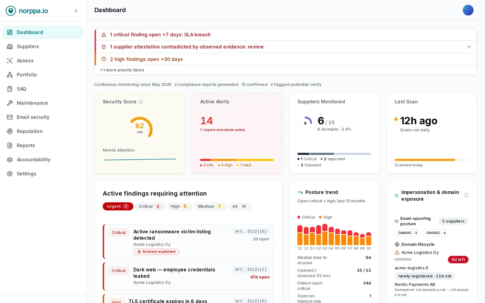Viewport: 485px width, 303px height.
Task: Expand +1 more priority items
Action: (x=122, y=70)
